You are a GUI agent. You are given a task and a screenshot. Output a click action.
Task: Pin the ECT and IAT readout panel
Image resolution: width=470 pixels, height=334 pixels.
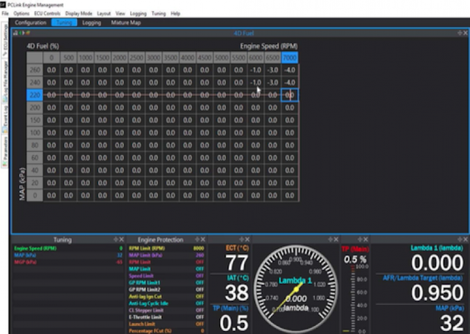(x=242, y=239)
